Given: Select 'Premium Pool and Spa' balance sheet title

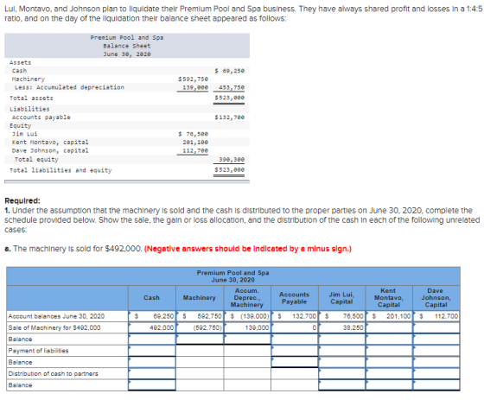Looking at the screenshot, I should (x=127, y=37).
